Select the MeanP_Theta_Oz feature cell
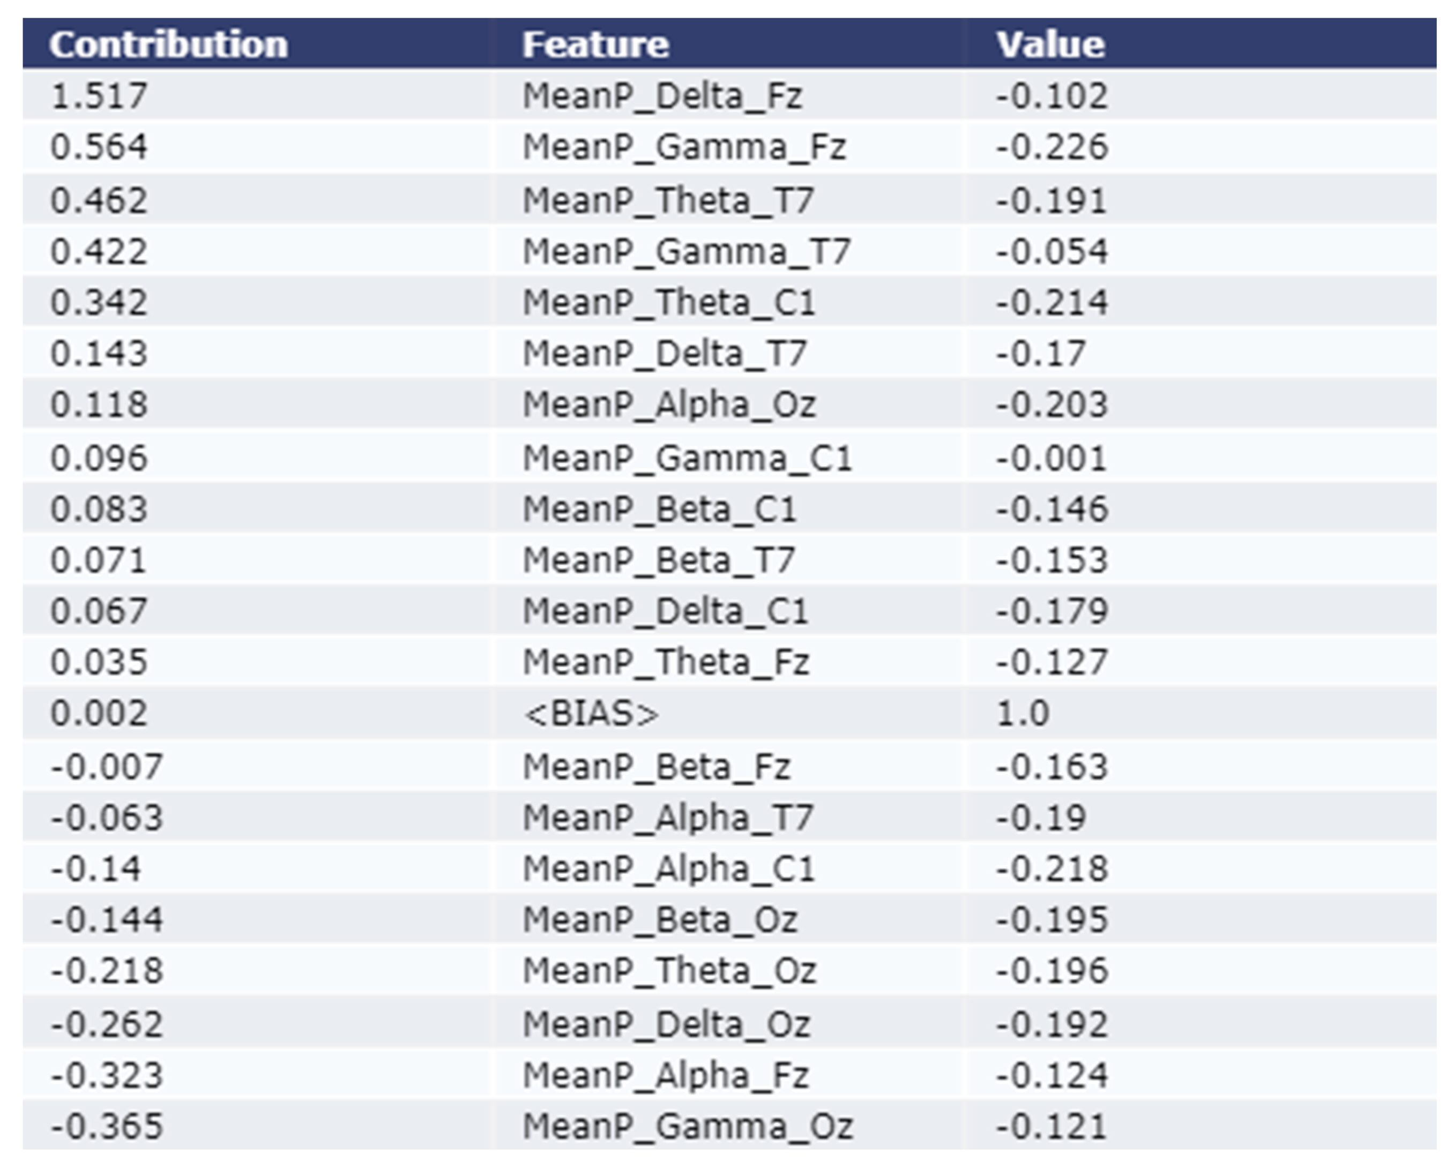 click(669, 971)
